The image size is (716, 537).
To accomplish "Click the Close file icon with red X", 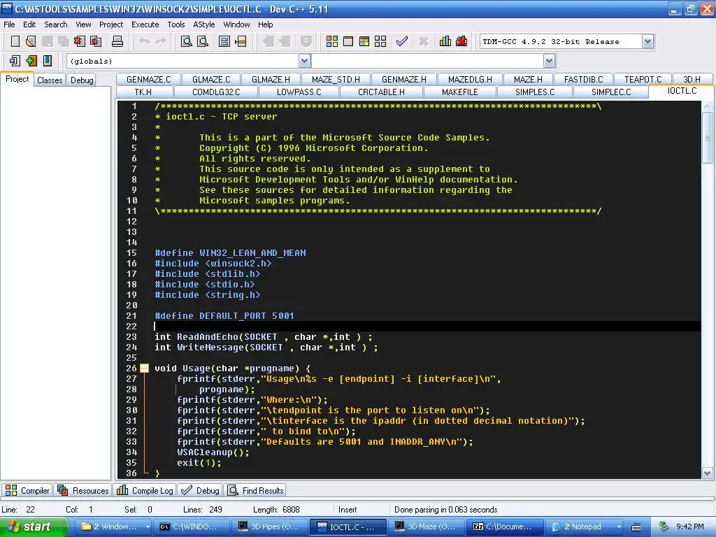I will (x=80, y=41).
